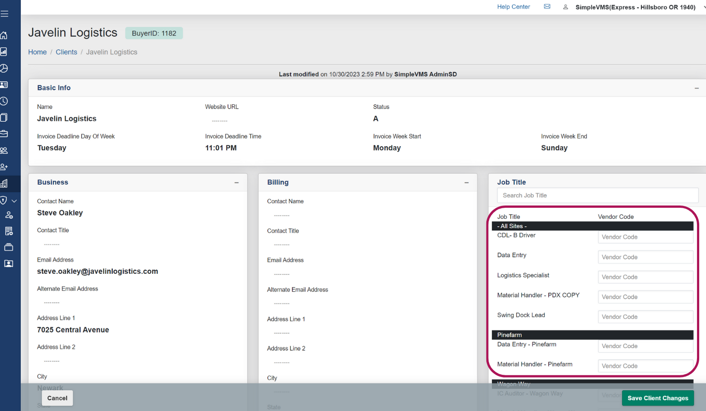
Task: Click the Swing Dock Lead job title
Action: tap(521, 315)
